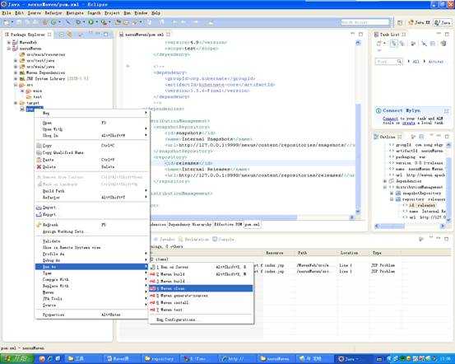Viewport: 455px width, 364px height.
Task: Click the m2 icon beside Maven install
Action: point(153,303)
